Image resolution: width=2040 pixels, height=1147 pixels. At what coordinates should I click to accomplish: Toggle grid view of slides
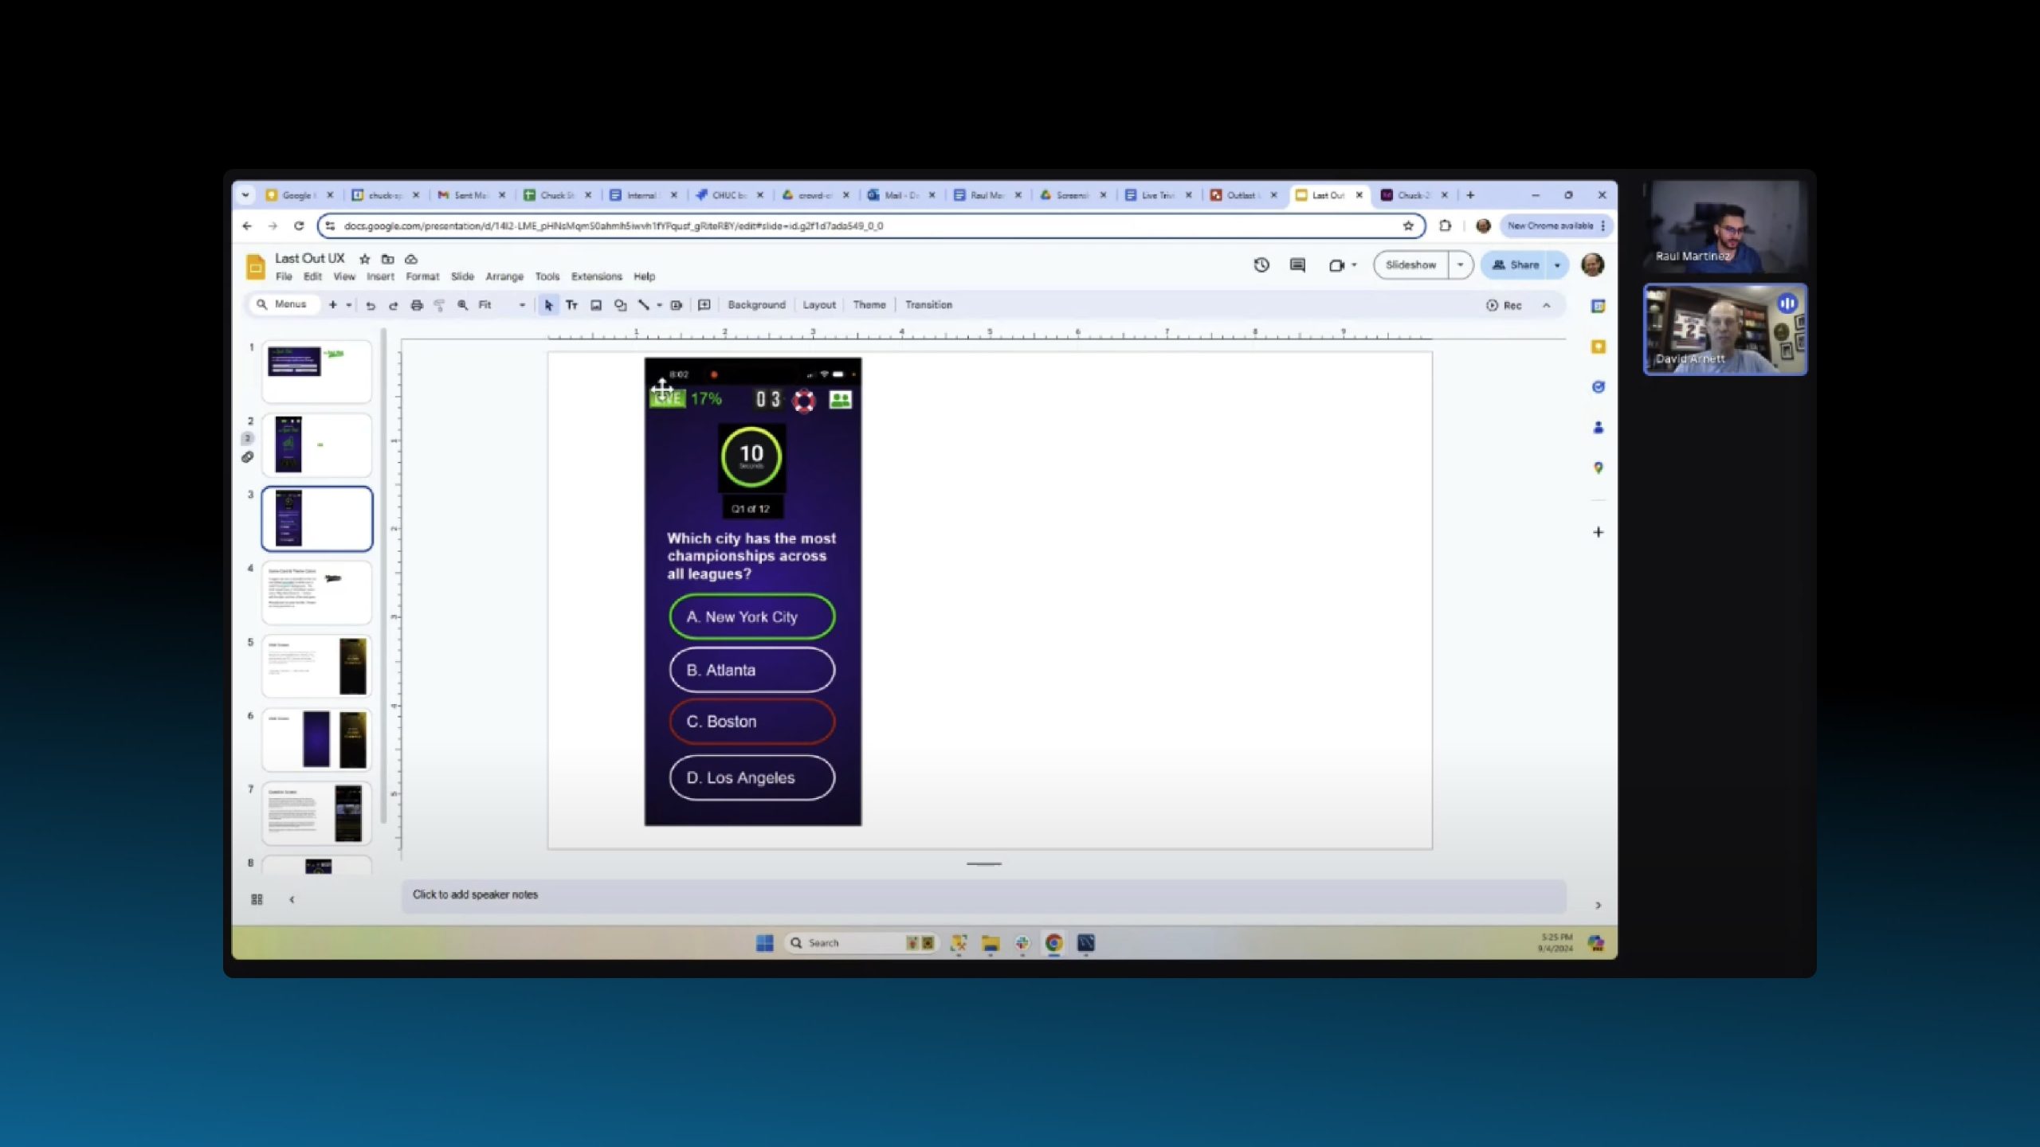257,899
